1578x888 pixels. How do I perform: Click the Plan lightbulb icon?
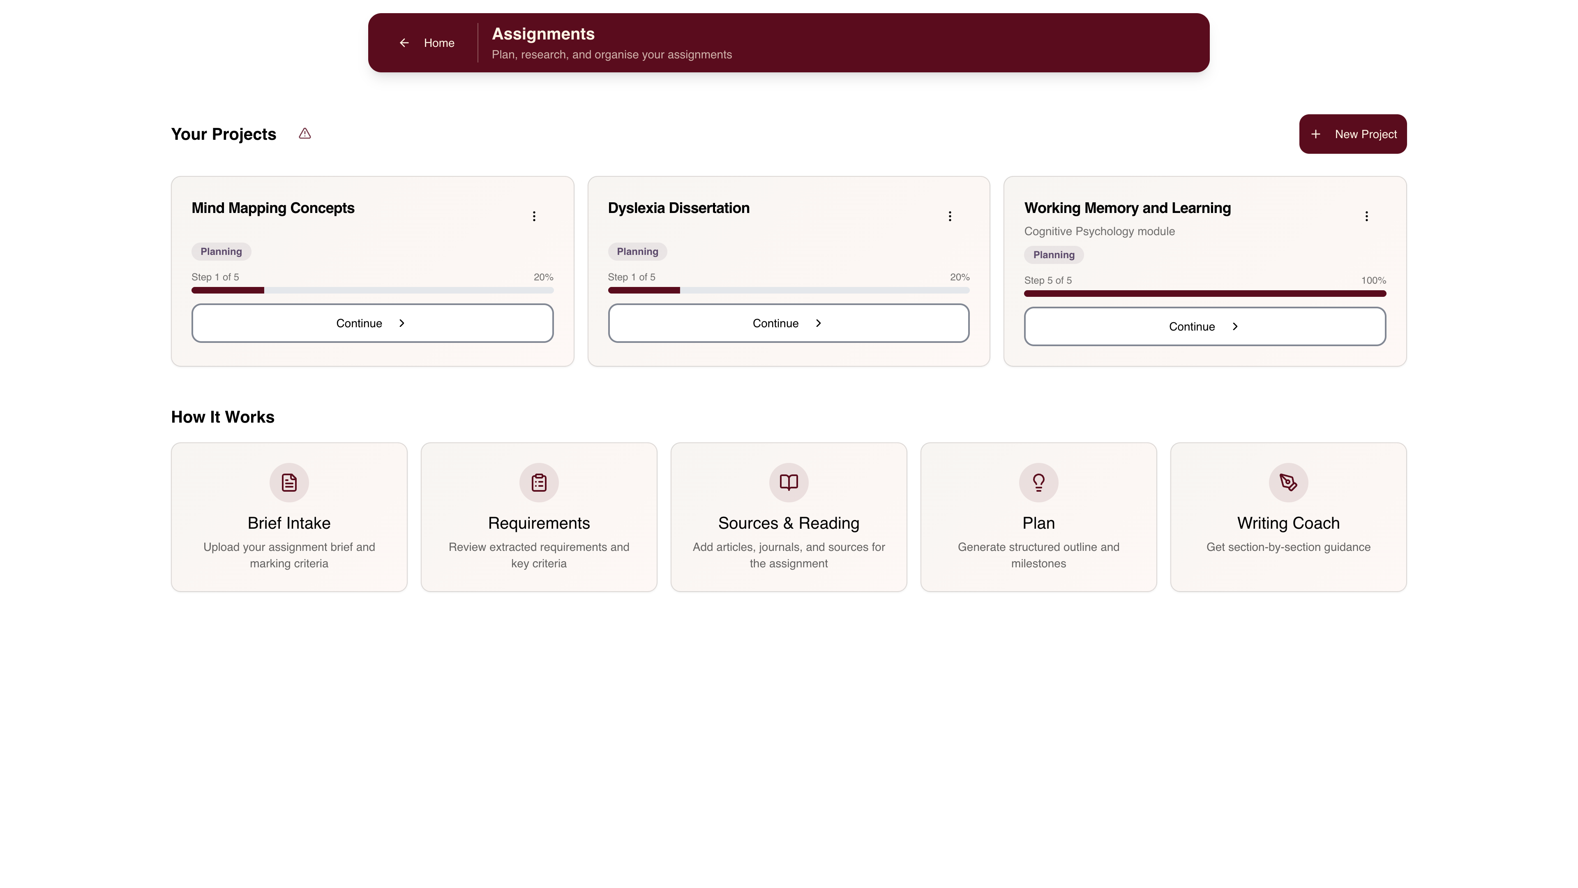click(1039, 482)
